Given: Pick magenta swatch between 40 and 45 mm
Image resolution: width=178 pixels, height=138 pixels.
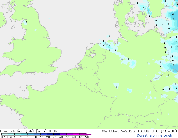Looking at the screenshot, I should (76, 134).
